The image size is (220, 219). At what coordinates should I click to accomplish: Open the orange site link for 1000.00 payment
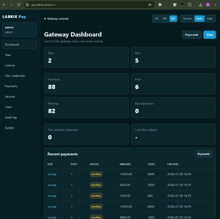[52, 196]
